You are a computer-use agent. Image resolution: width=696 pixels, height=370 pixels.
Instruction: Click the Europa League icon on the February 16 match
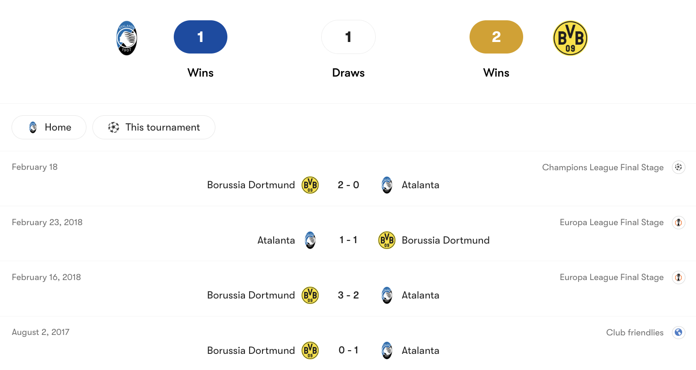pos(678,277)
